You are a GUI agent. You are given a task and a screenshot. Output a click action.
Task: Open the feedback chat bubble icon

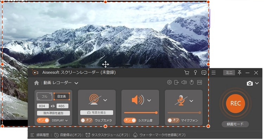(204, 72)
